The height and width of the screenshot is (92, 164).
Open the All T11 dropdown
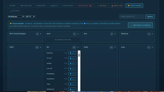click(x=30, y=17)
